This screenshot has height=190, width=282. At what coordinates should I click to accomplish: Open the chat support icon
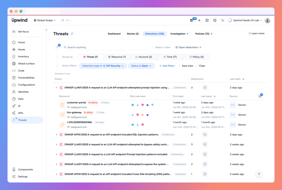[x=215, y=20]
